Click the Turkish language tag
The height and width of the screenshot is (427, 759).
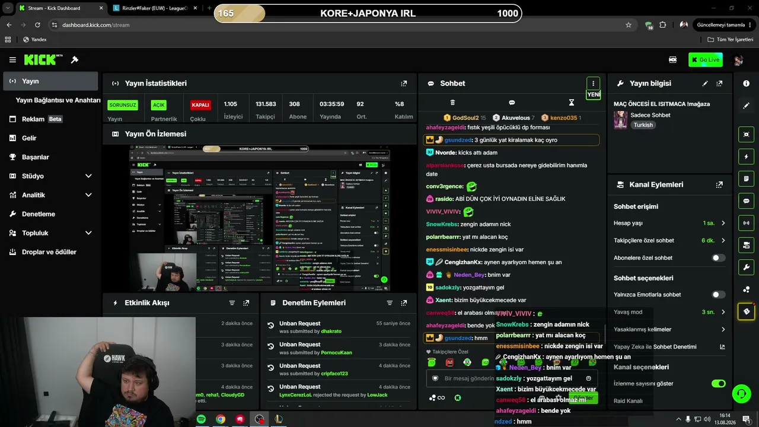click(643, 125)
